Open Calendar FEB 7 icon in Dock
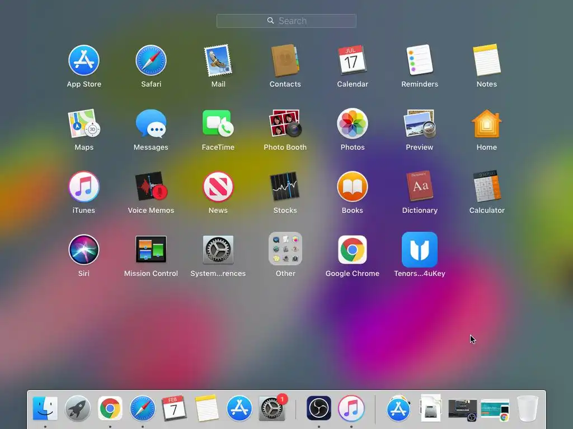The image size is (573, 429). point(174,407)
